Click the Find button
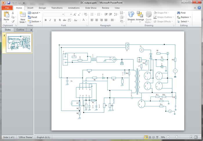Image resolution: width=203 pixels, height=141 pixels. coord(182,13)
